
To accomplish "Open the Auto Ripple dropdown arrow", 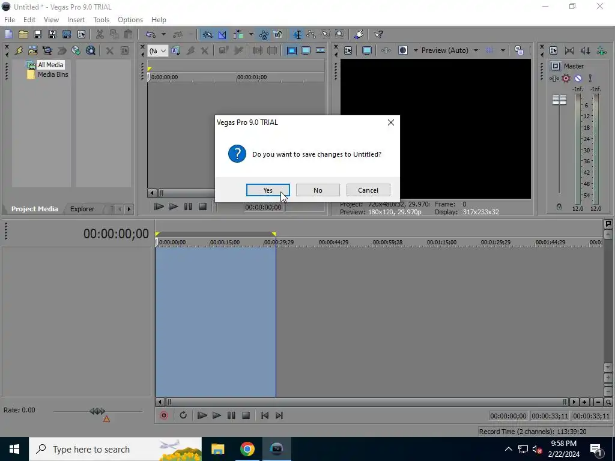I will 251,34.
